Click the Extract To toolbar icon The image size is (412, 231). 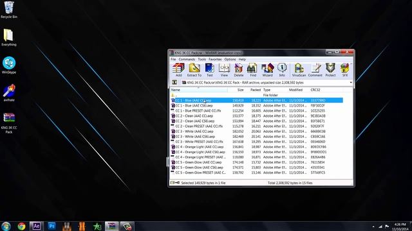point(194,70)
